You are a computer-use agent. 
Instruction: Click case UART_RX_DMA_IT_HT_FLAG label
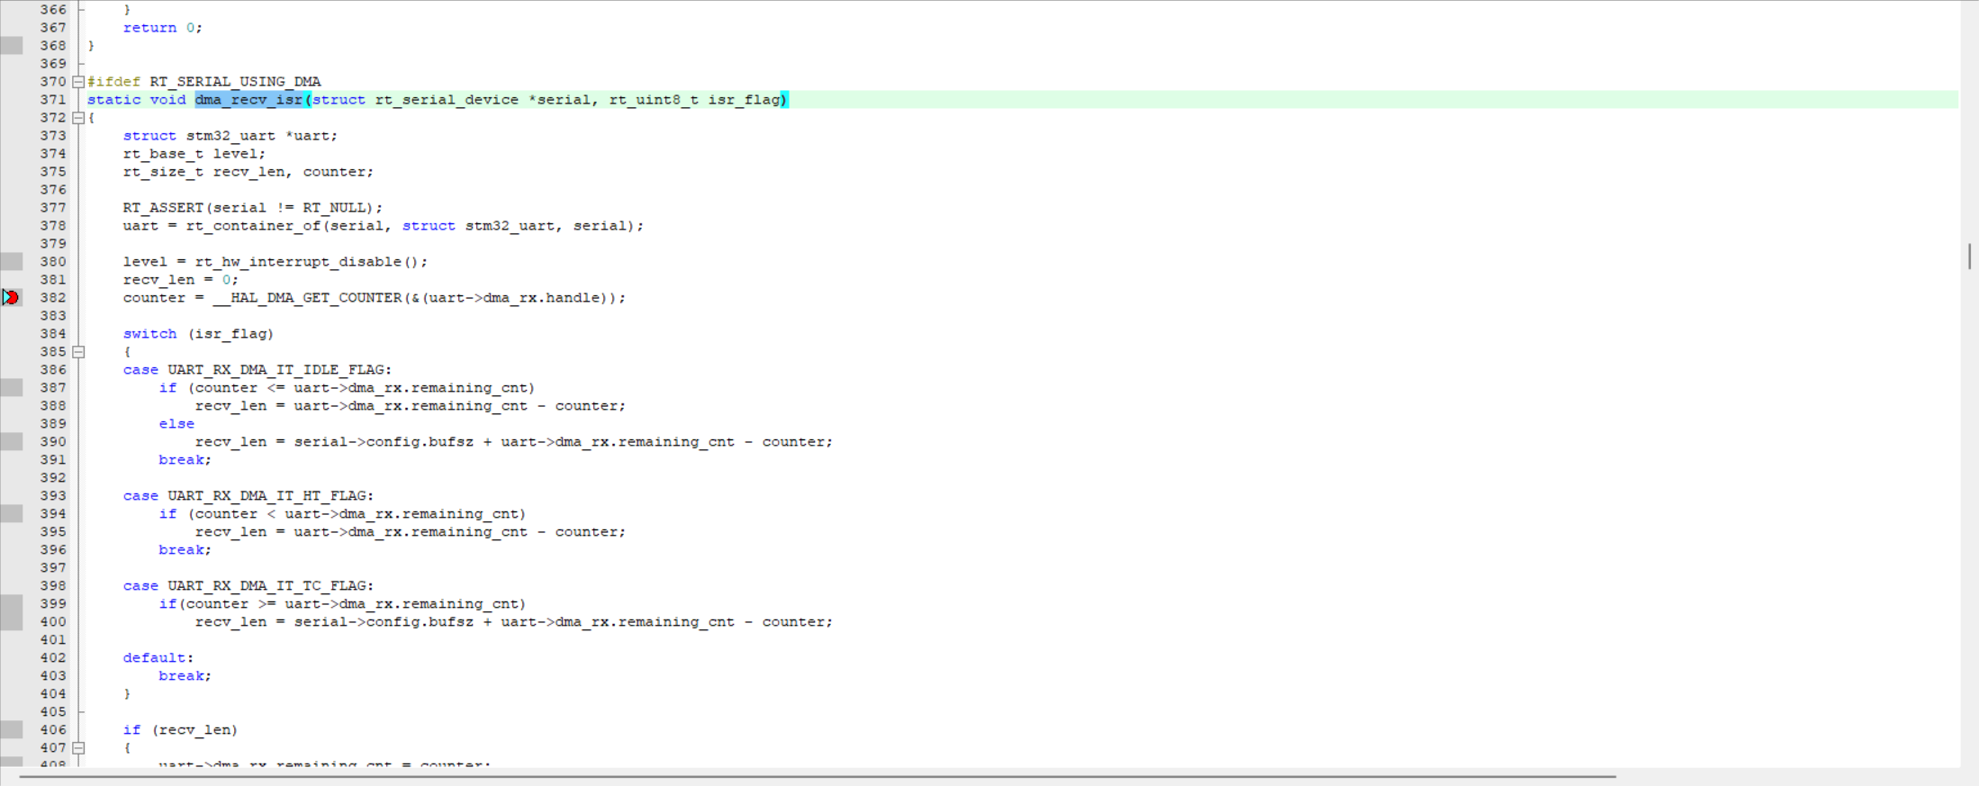[249, 496]
